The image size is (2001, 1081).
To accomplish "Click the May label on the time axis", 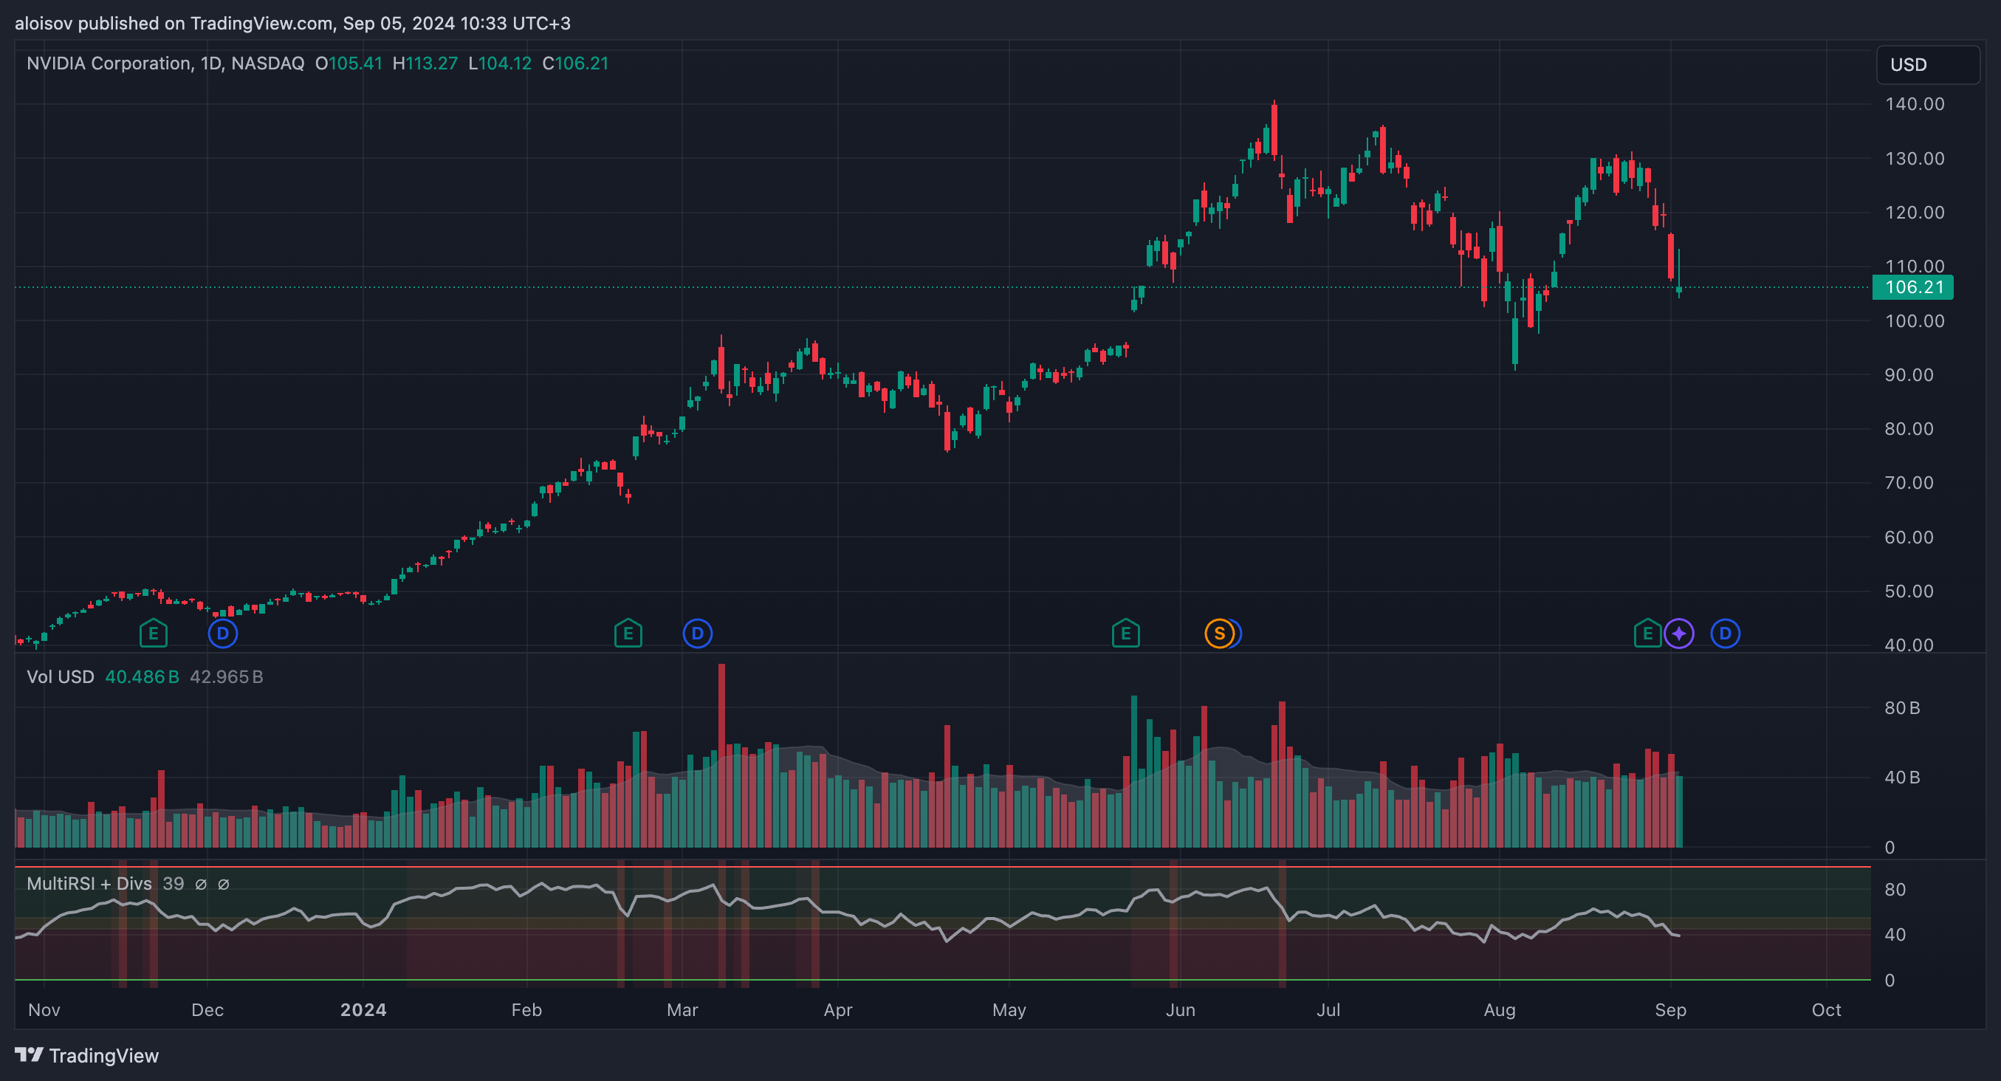I will 1010,1010.
